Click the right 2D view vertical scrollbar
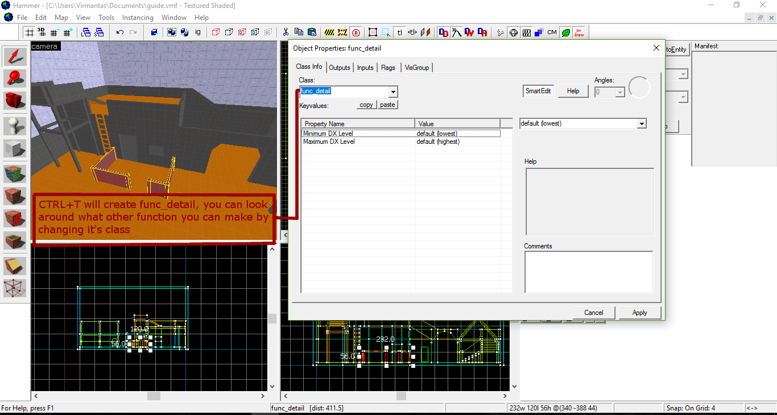Image resolution: width=777 pixels, height=415 pixels. coord(514,357)
